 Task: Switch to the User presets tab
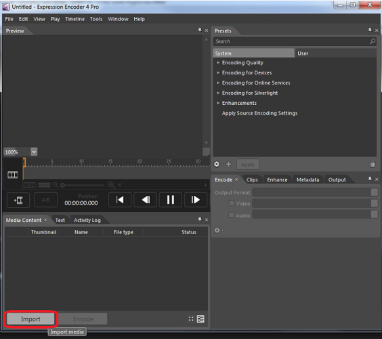pos(335,53)
